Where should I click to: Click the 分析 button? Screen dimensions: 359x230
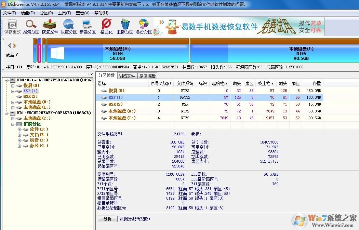[x=107, y=218]
